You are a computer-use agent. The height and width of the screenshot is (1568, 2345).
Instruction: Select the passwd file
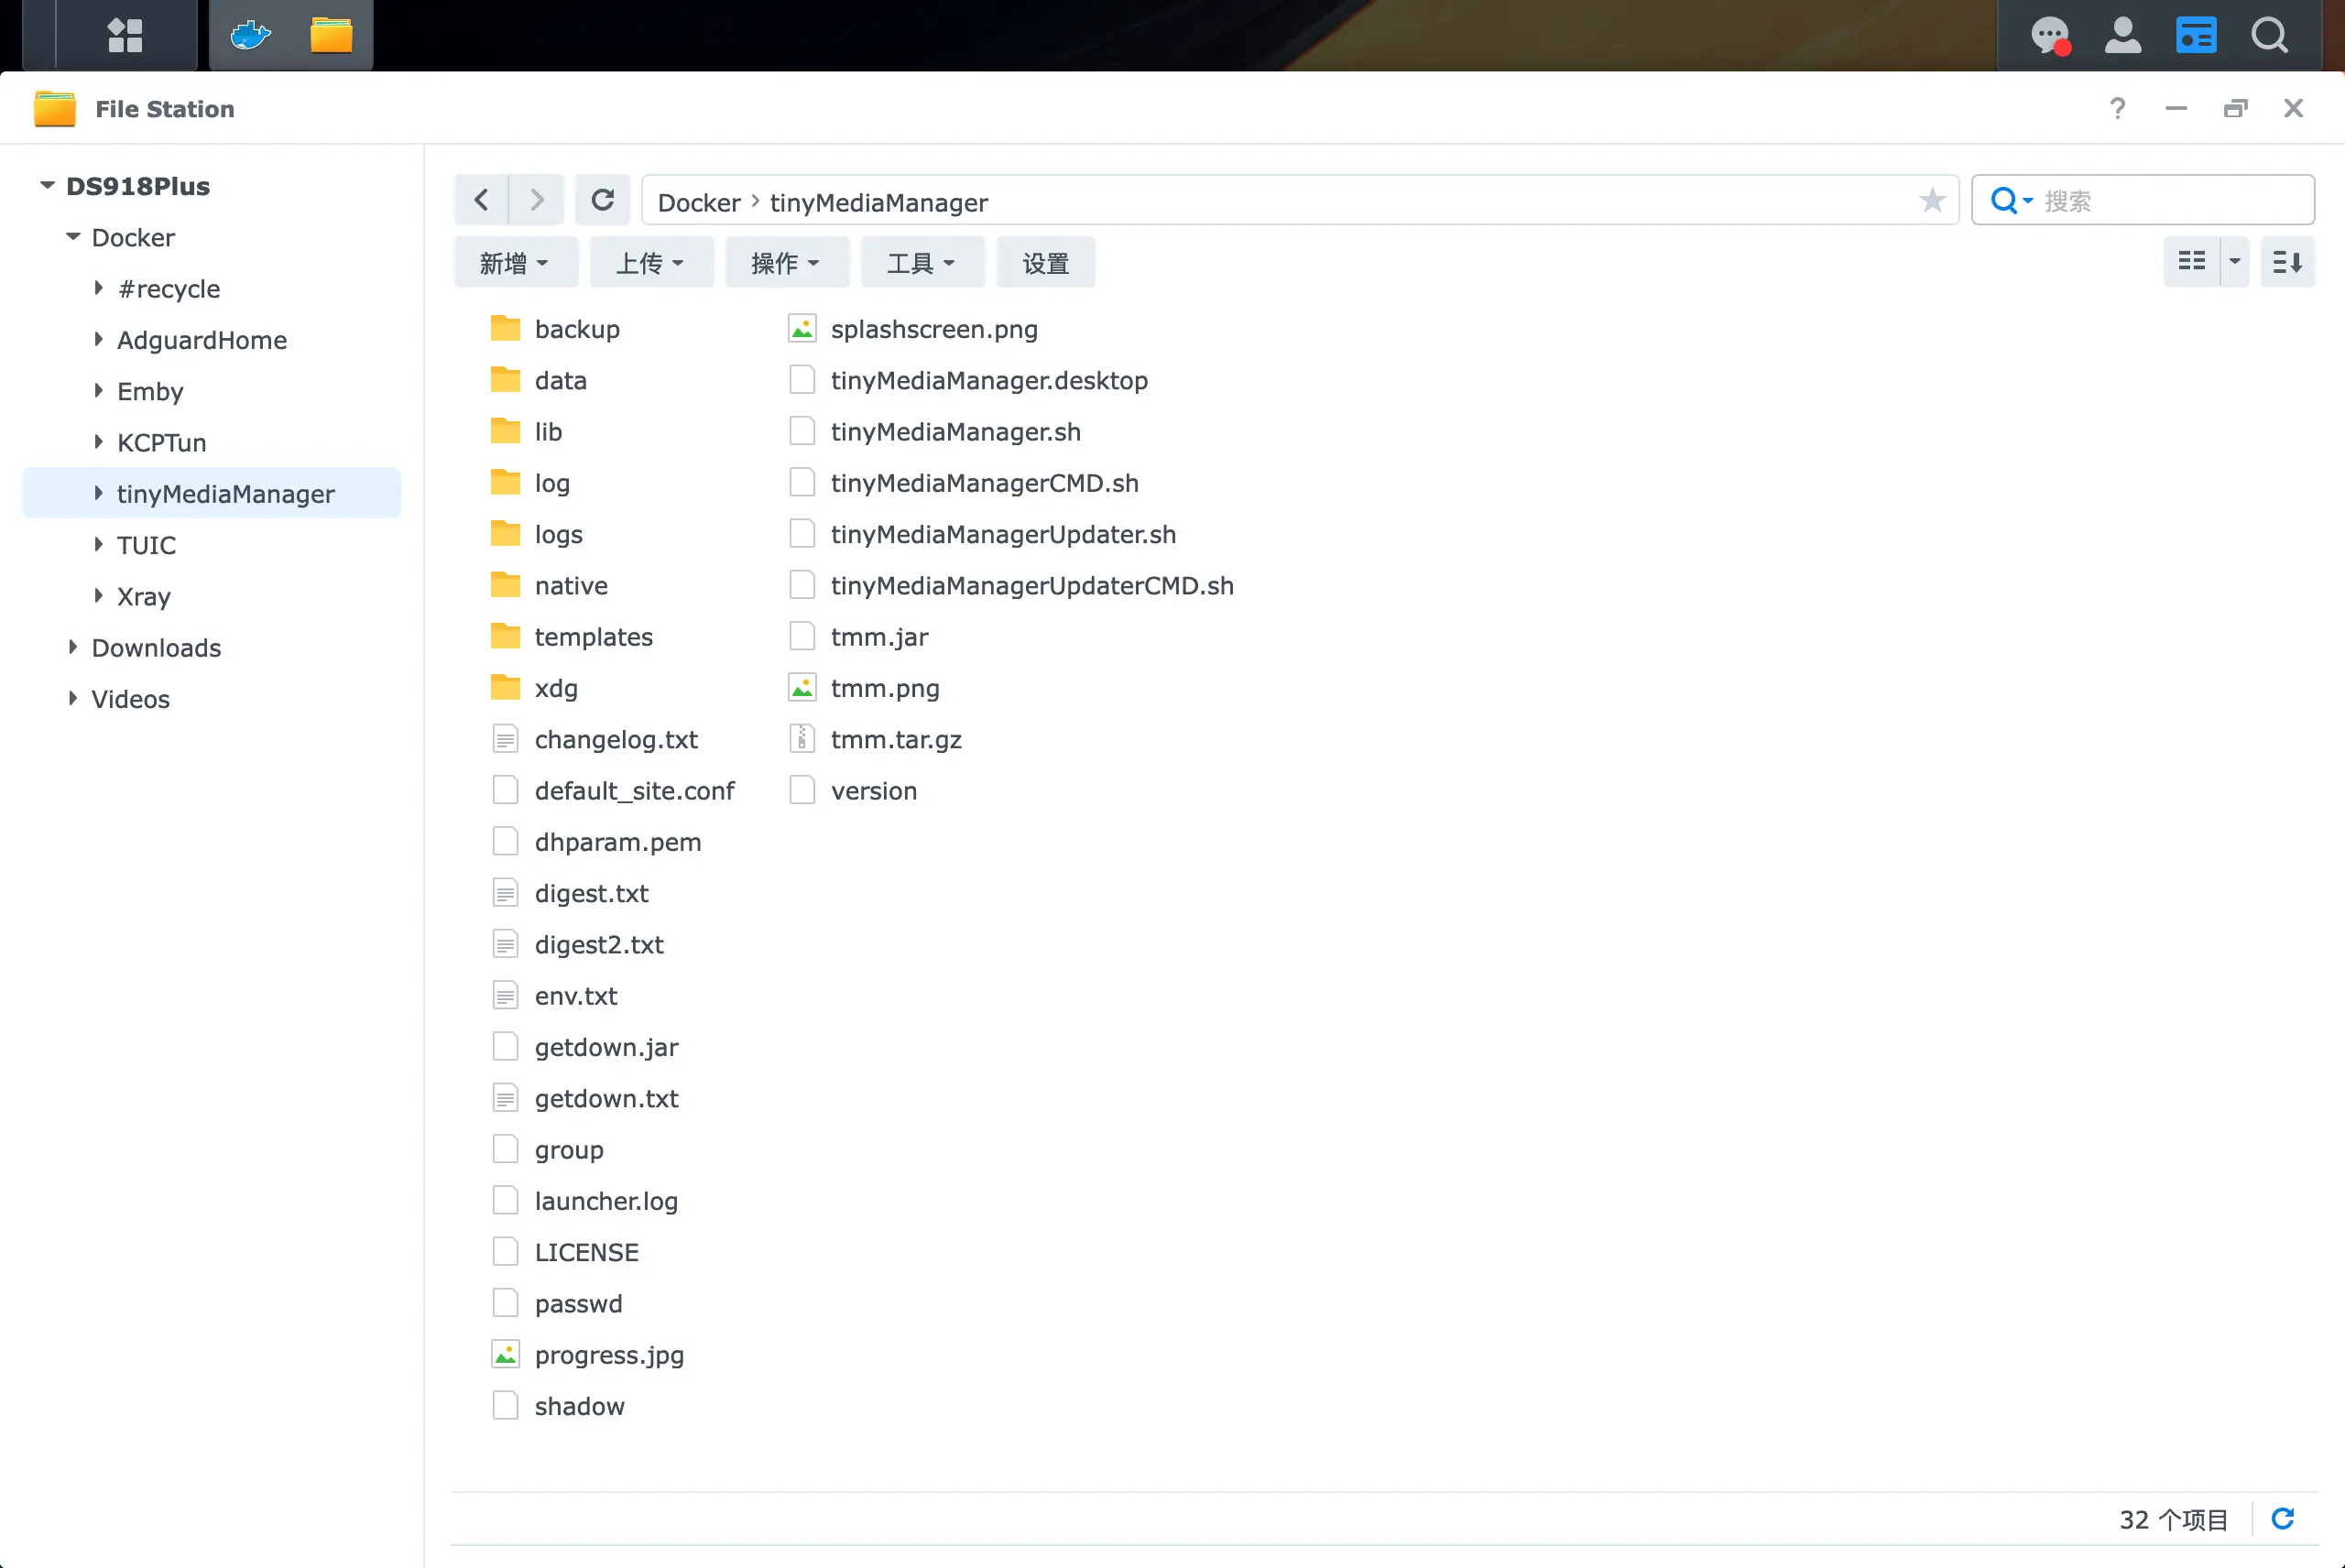(x=578, y=1304)
